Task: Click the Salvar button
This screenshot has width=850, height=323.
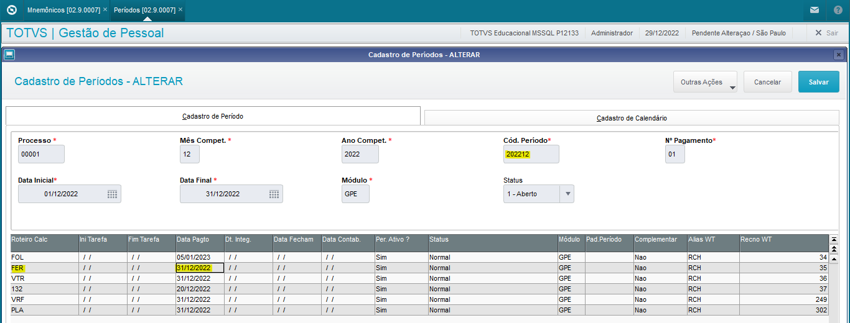Action: (819, 82)
